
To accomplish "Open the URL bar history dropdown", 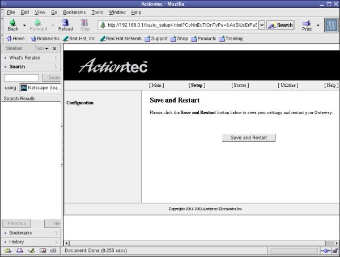I will point(262,25).
